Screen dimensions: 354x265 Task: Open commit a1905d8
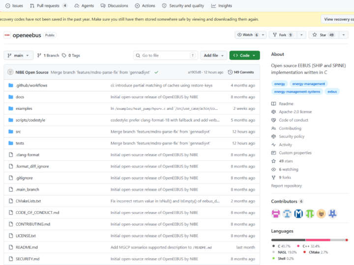[194, 72]
